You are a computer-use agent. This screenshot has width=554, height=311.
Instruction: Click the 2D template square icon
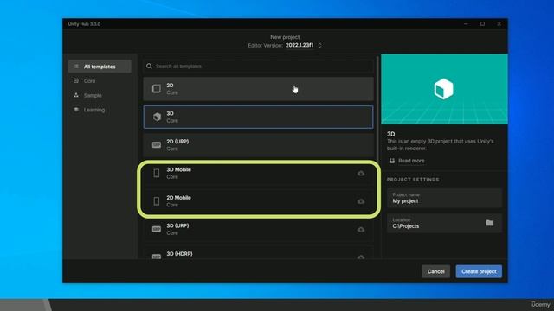(157, 88)
